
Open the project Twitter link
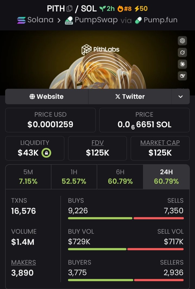tap(130, 97)
